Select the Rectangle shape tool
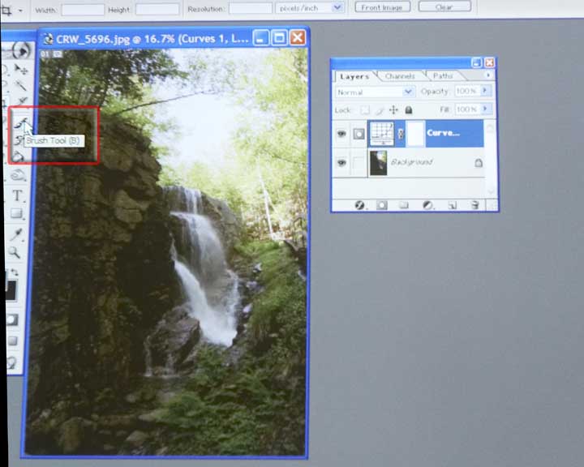584x467 pixels. pos(16,213)
